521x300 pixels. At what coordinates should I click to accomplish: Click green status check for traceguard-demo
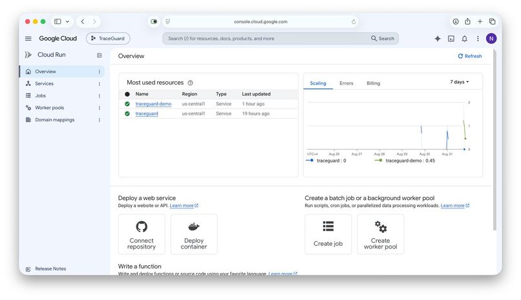(127, 104)
